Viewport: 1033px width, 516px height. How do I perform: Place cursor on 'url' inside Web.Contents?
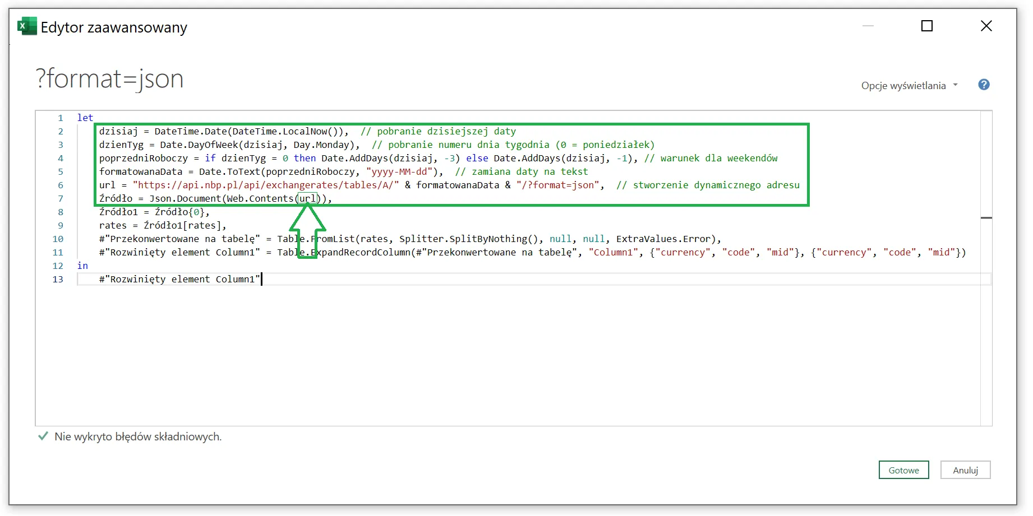(x=307, y=198)
